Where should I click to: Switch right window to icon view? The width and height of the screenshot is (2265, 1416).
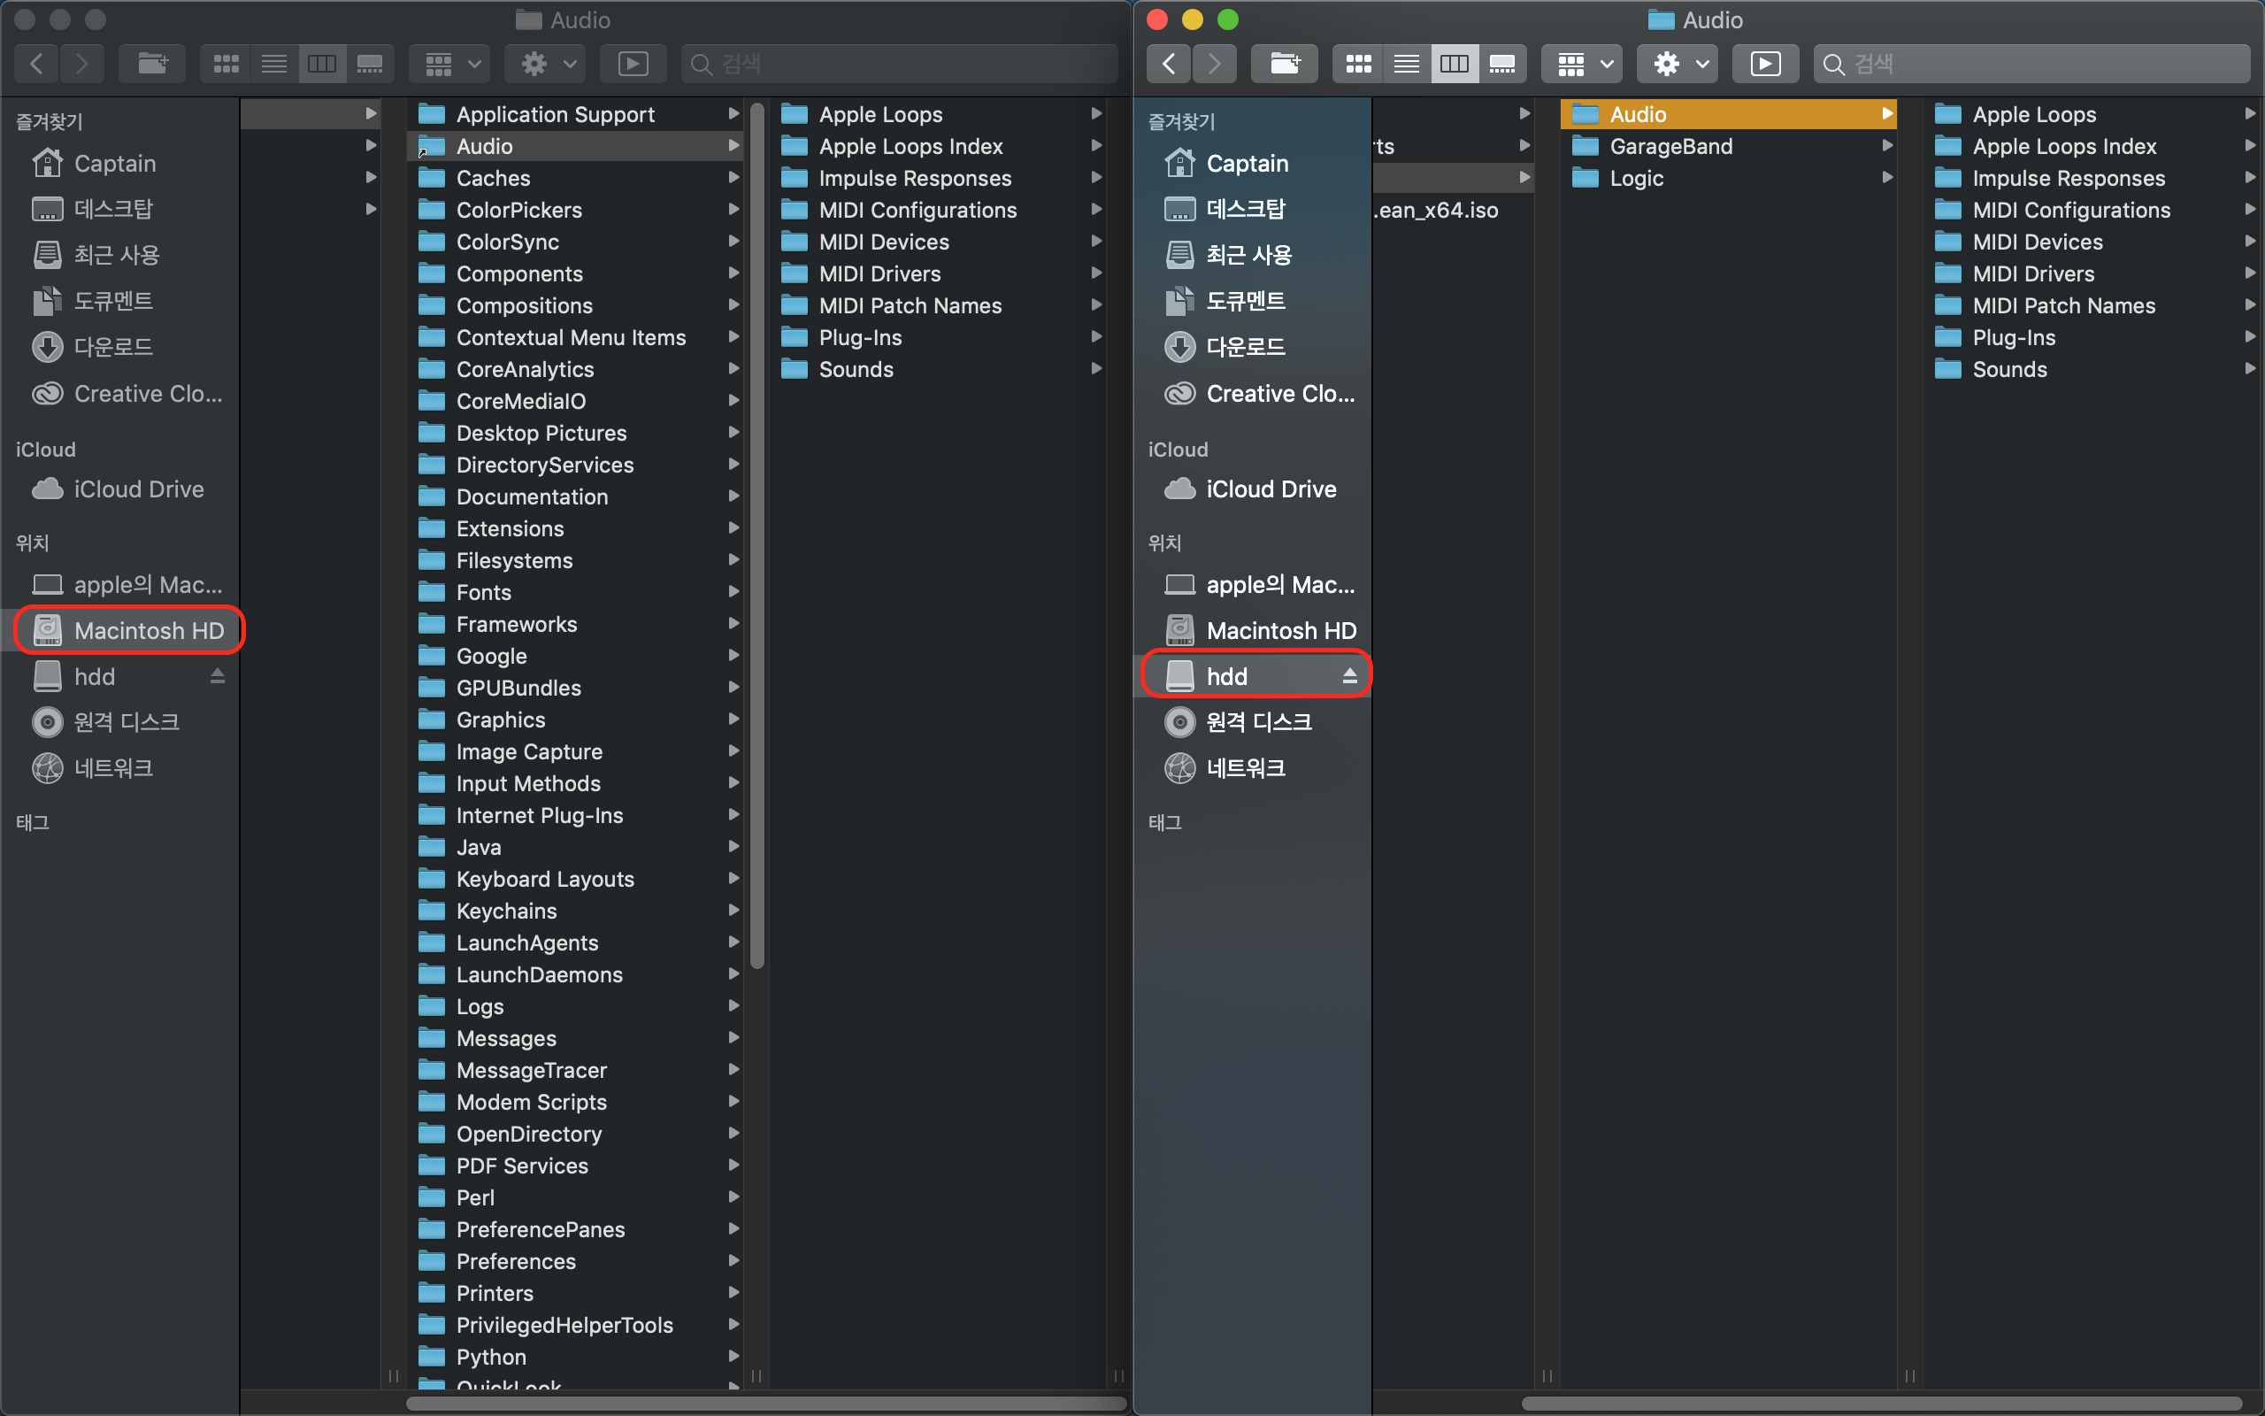(x=1358, y=64)
